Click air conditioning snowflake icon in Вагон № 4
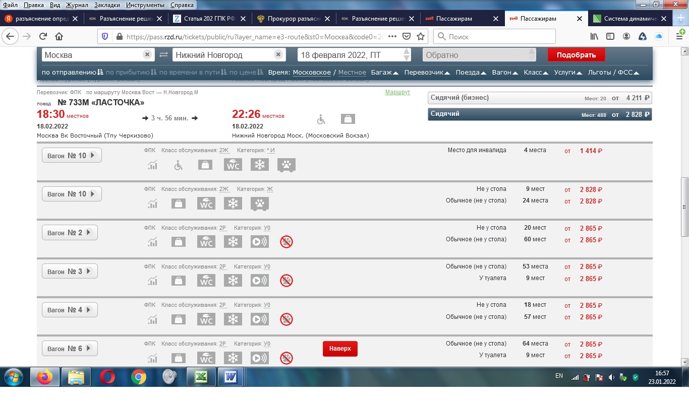The height and width of the screenshot is (403, 689). coord(233,319)
